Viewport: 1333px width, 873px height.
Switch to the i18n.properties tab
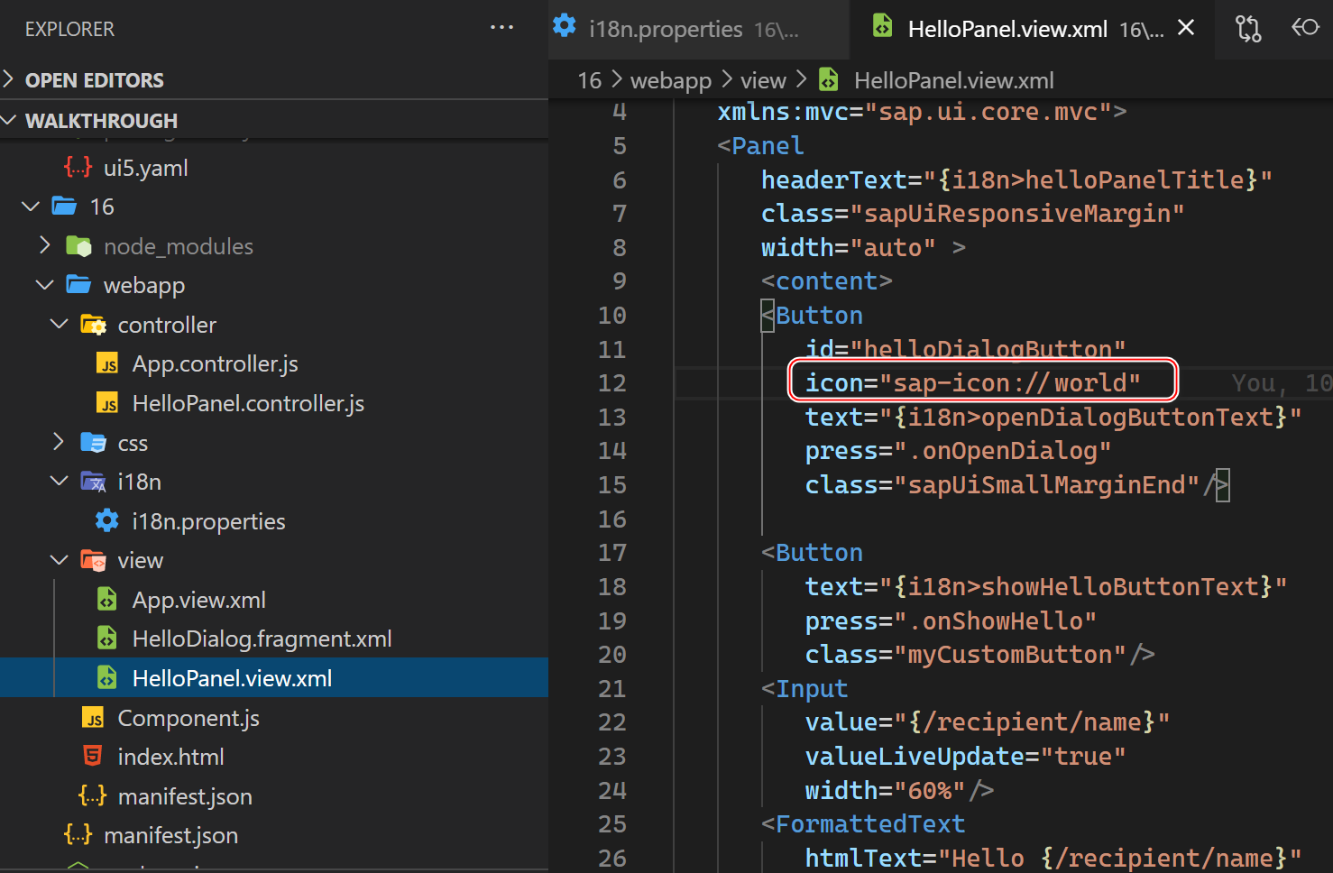coord(665,28)
